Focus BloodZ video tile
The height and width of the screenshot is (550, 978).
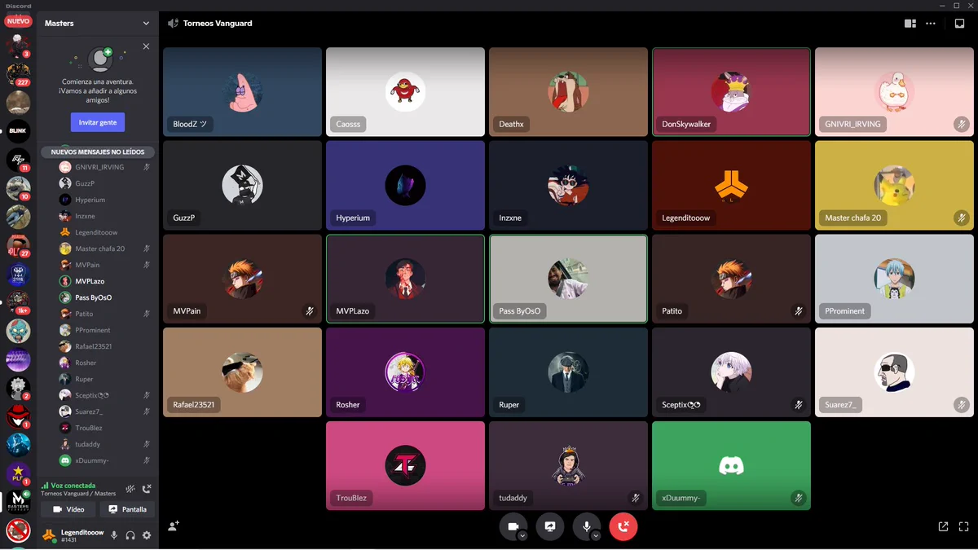[x=242, y=92]
